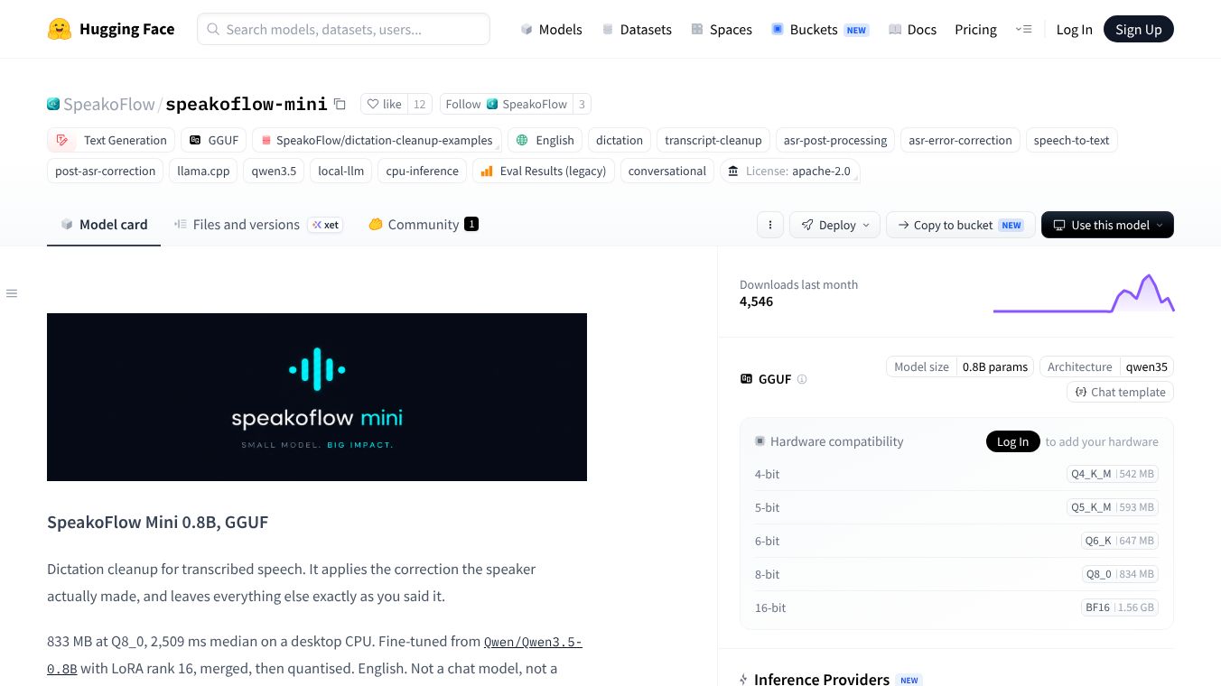Select the post-asr-correction tag

point(105,171)
